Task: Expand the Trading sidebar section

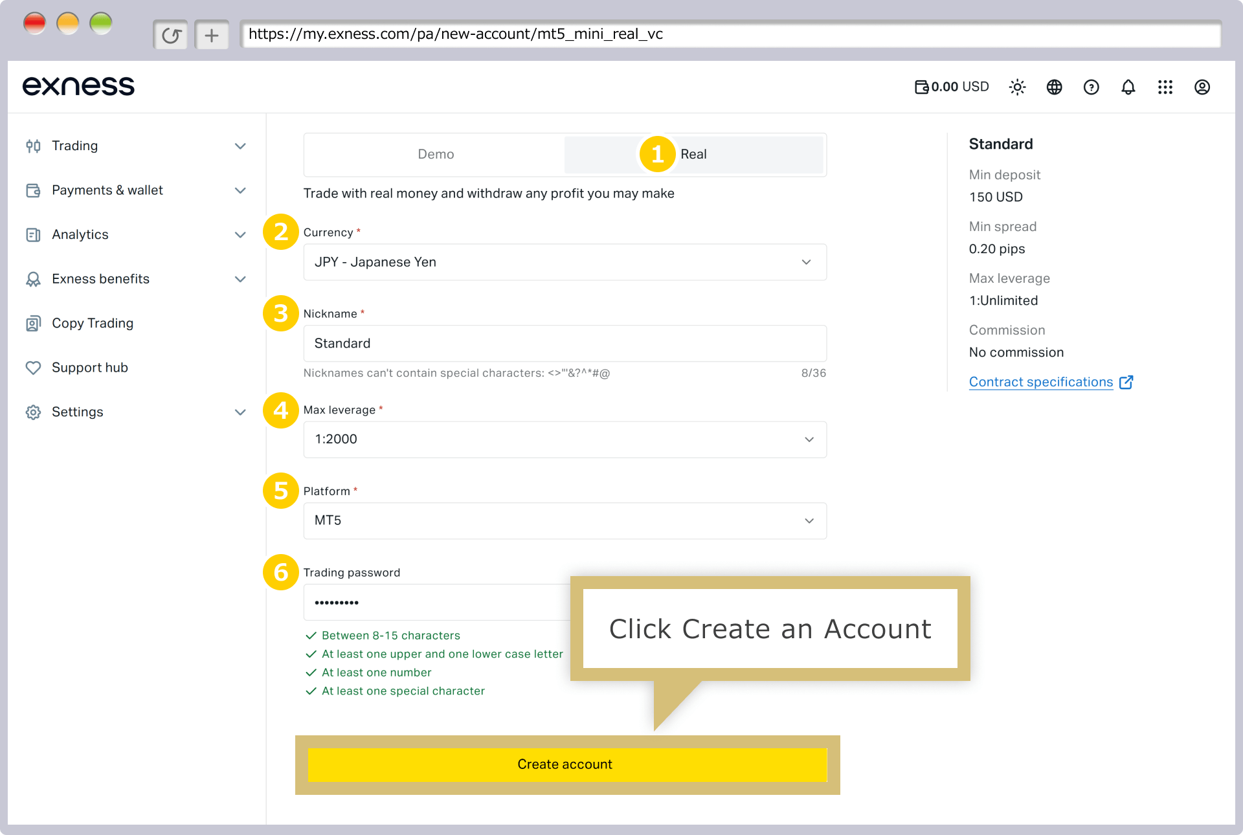Action: [x=136, y=146]
